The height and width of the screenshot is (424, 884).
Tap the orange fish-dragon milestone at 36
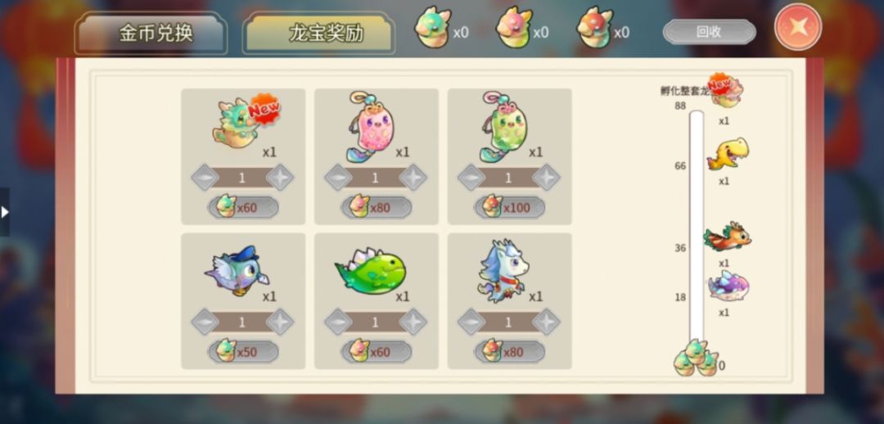pos(728,237)
